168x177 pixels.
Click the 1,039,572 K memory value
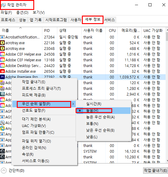[129, 77]
